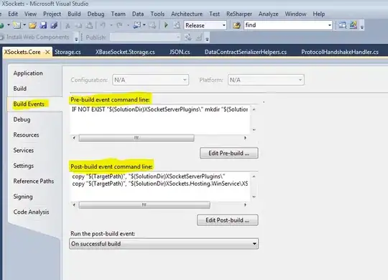Click the Paste icon in the toolbar
This screenshot has width=388, height=280.
[x=89, y=25]
